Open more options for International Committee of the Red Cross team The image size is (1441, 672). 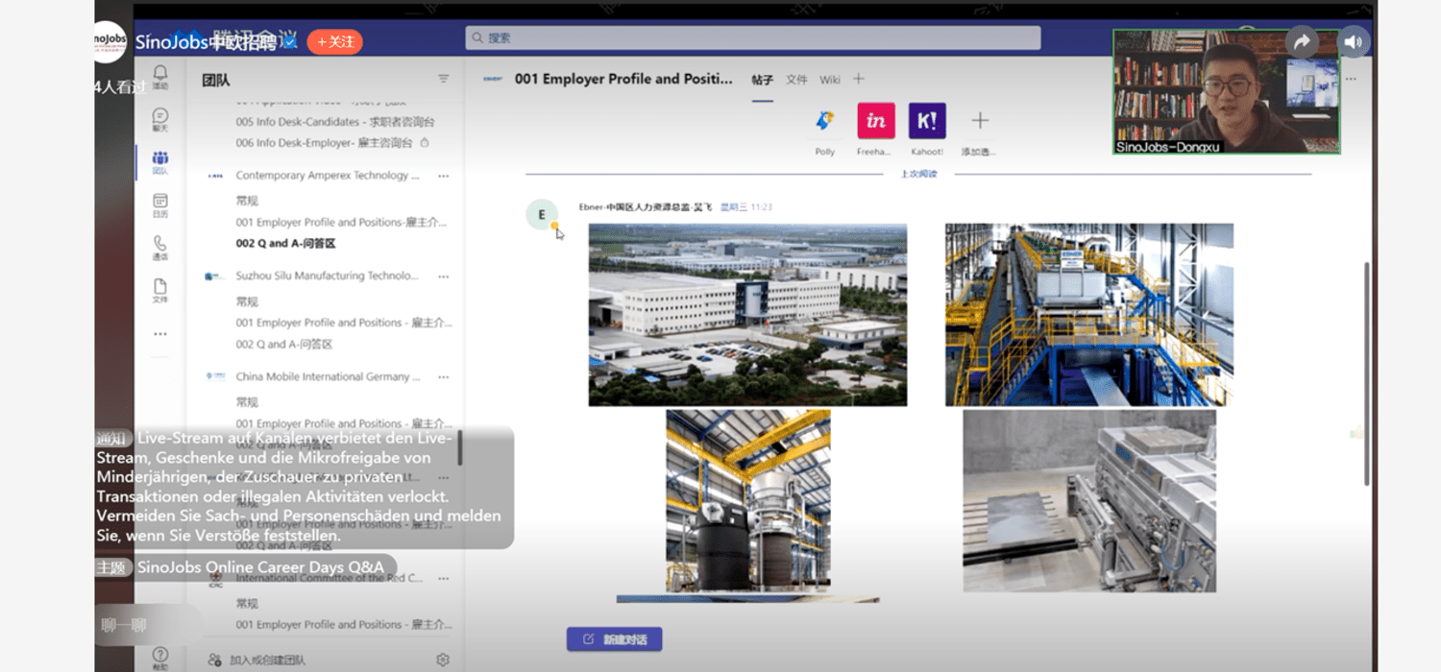click(443, 579)
